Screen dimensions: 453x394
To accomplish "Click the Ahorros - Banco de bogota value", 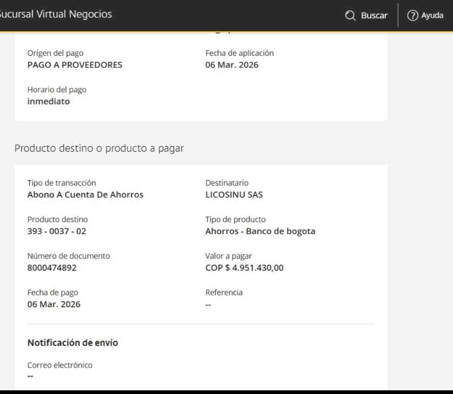I will click(x=260, y=231).
